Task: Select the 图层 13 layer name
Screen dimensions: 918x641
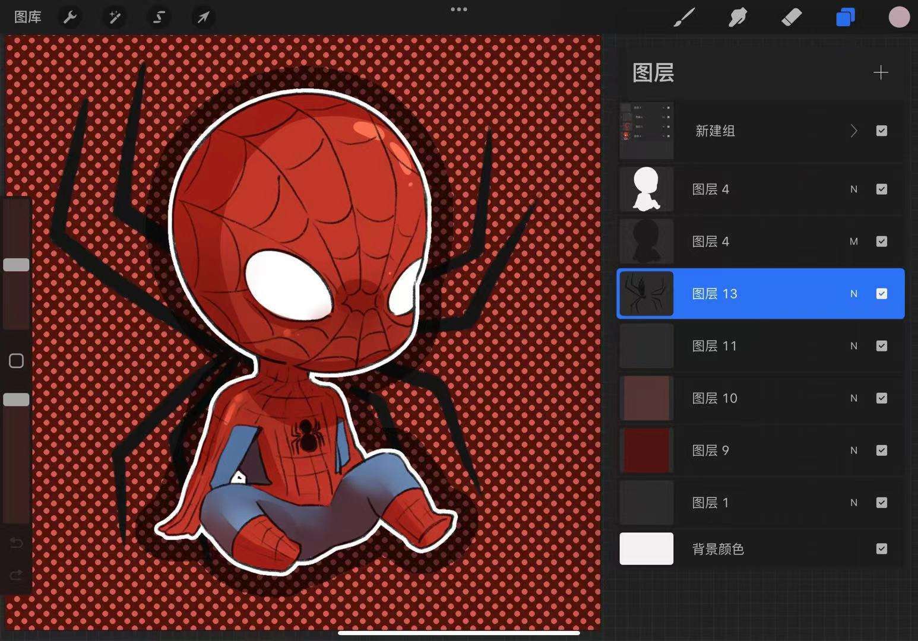Action: click(715, 294)
